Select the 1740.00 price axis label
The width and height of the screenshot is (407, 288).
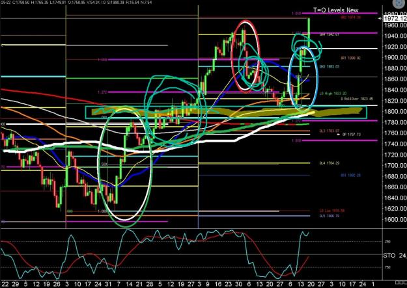tap(395, 144)
